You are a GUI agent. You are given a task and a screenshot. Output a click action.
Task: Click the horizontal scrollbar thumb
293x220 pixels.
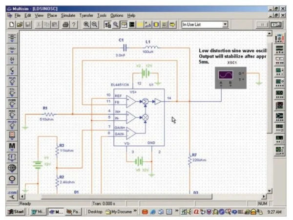(126, 197)
